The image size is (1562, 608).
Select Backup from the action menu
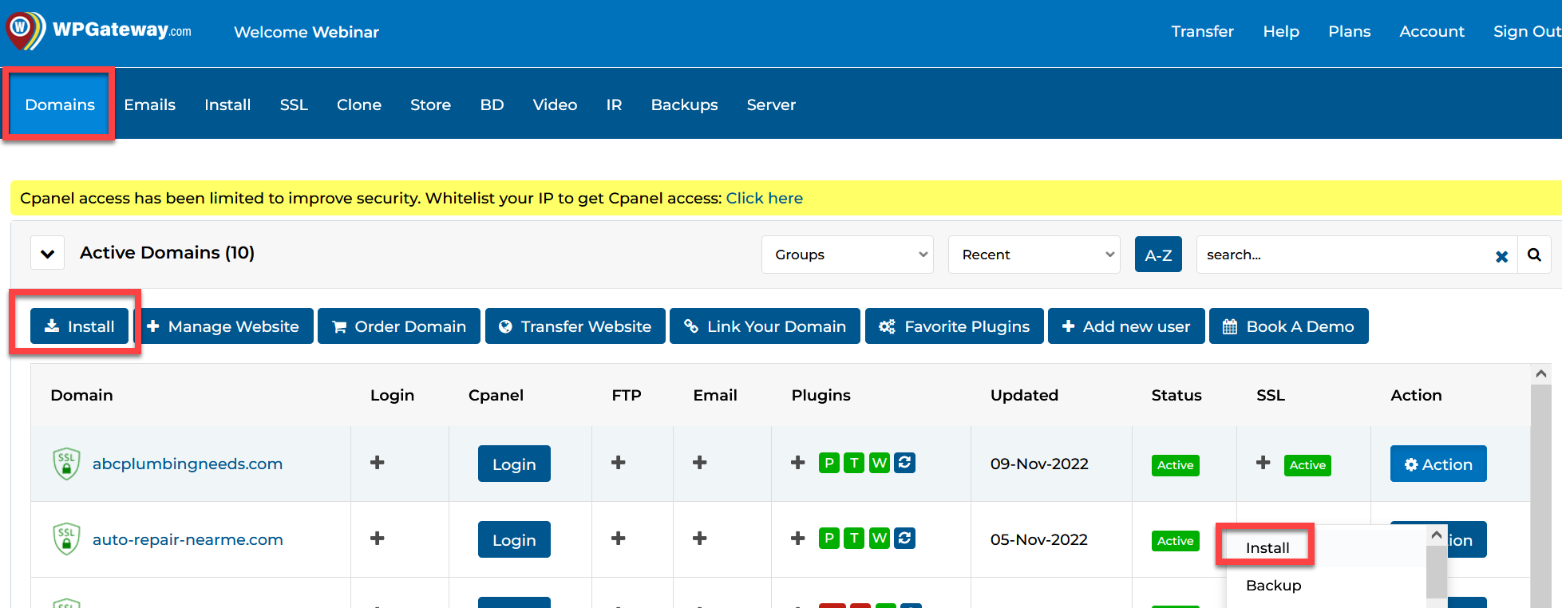1273,586
